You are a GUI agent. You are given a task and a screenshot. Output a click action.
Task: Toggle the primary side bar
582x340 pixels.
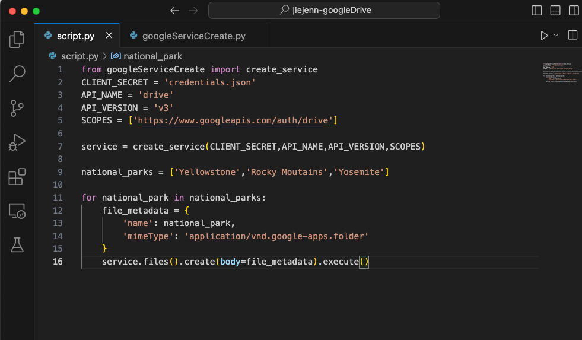pos(537,11)
